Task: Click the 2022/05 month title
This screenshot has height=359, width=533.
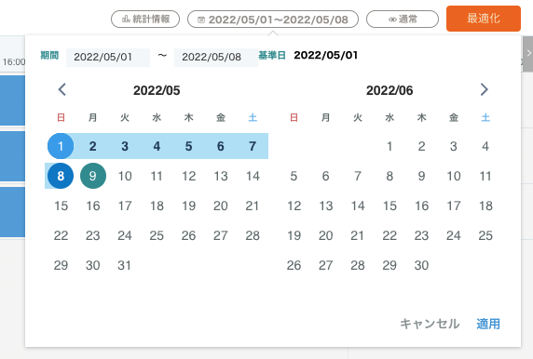Action: pyautogui.click(x=157, y=90)
